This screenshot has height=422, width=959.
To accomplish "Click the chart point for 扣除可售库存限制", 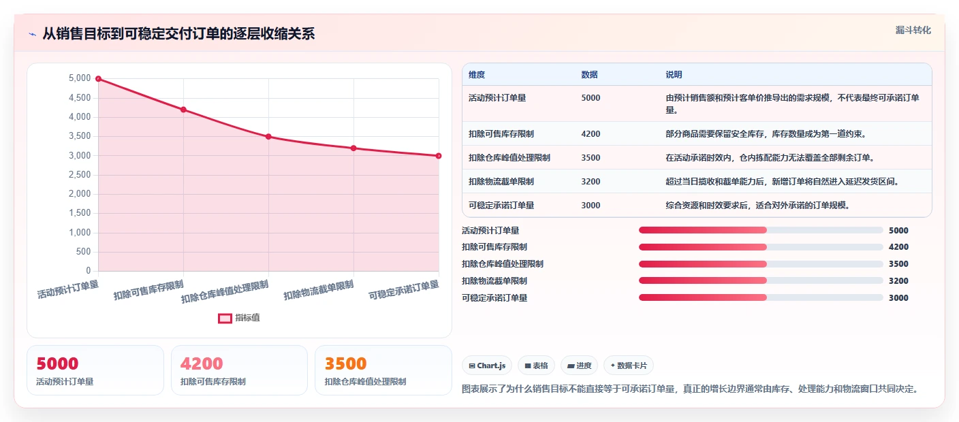I will tap(183, 110).
